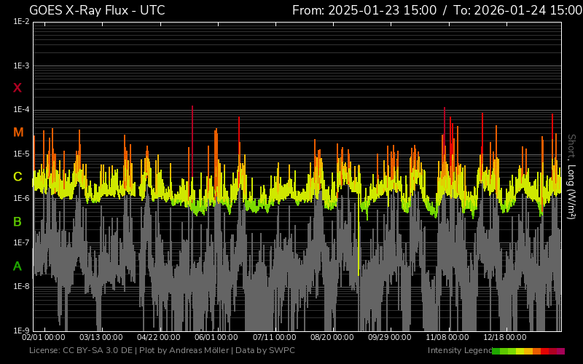Click the yellow C flare class label

tap(17, 177)
